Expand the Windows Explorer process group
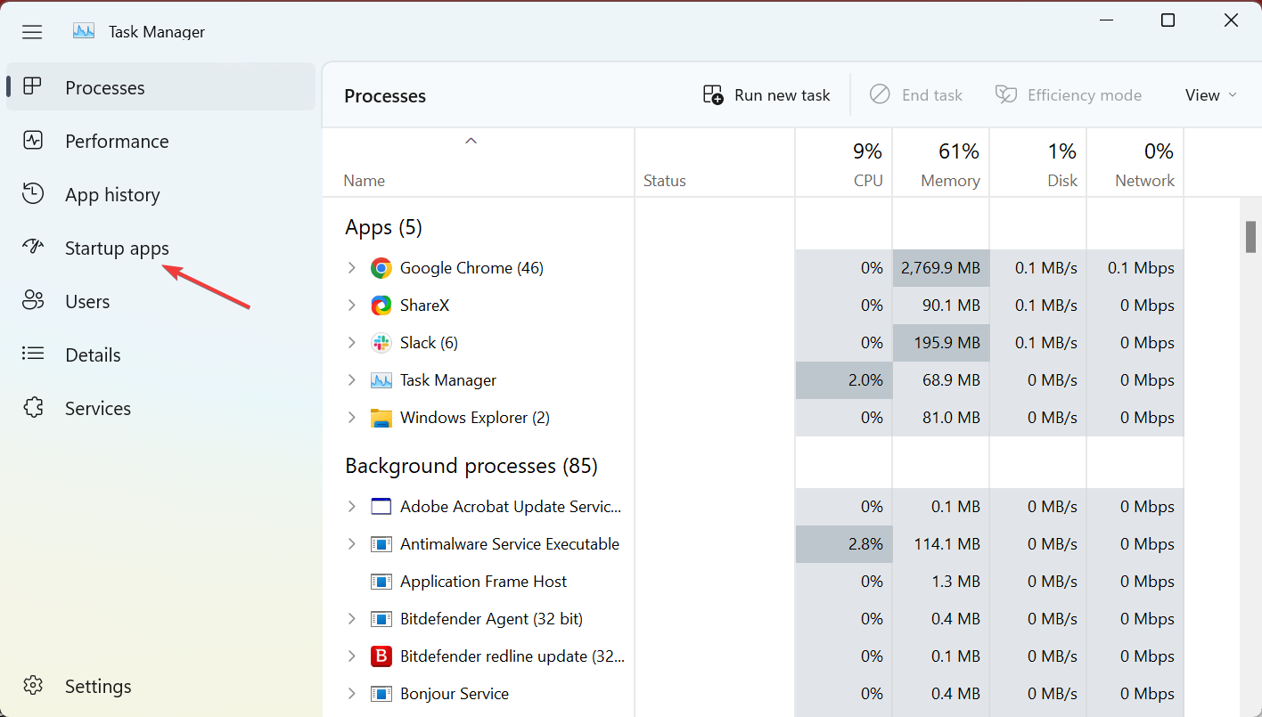This screenshot has width=1262, height=717. point(351,418)
